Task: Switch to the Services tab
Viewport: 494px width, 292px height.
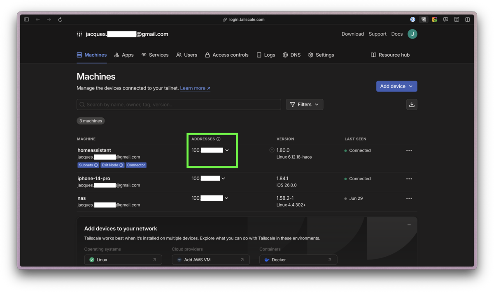Action: pyautogui.click(x=155, y=55)
